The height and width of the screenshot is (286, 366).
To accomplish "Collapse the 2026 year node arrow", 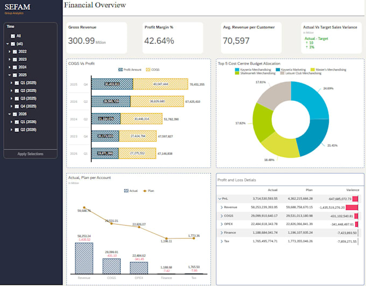I will coord(9,114).
